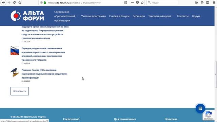The width and height of the screenshot is (217, 122).
Task: Open footer 'Политика' heading link
Action: pos(171,119)
